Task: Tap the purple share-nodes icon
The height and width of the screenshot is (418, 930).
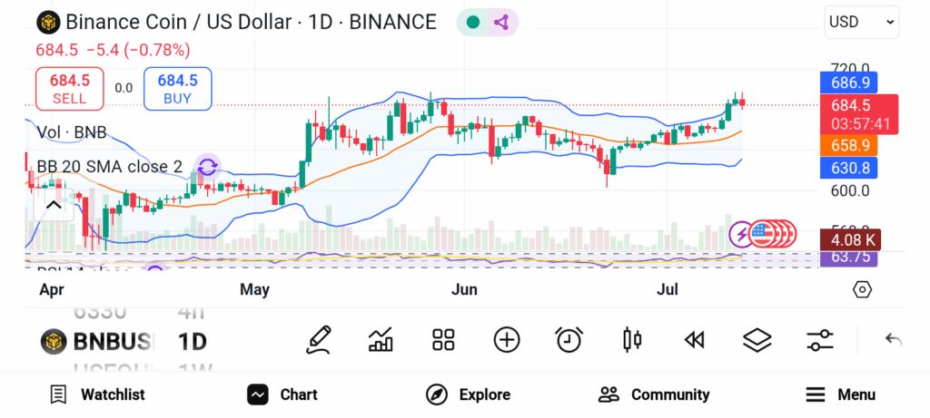Action: pyautogui.click(x=501, y=23)
